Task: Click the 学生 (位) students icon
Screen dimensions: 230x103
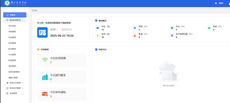Action: pos(97,28)
